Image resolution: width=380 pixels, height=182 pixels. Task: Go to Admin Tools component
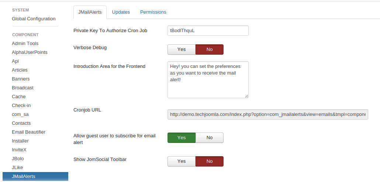click(x=25, y=44)
